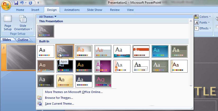This screenshot has height=111, width=218.
Task: Select the Slides pane tab
Action: click(x=7, y=40)
